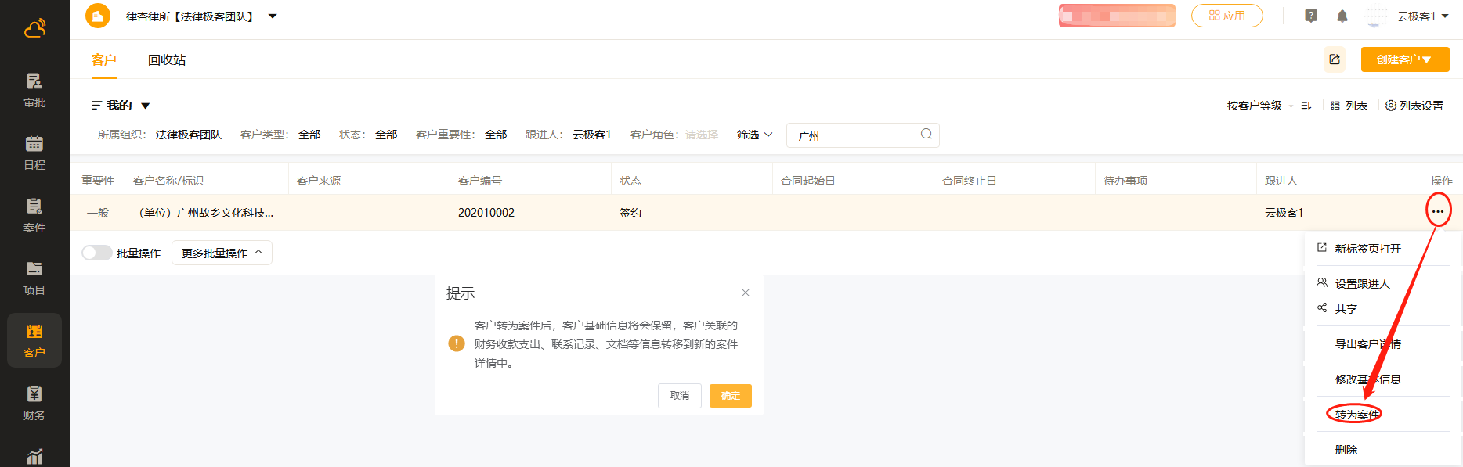Click 确定 in the prompt dialog
The width and height of the screenshot is (1463, 467).
[x=730, y=396]
